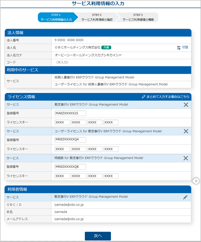Screen dimensions: 201x242
Task: Click second license key box under MA8ZXXXXXX25
Action: point(78,123)
